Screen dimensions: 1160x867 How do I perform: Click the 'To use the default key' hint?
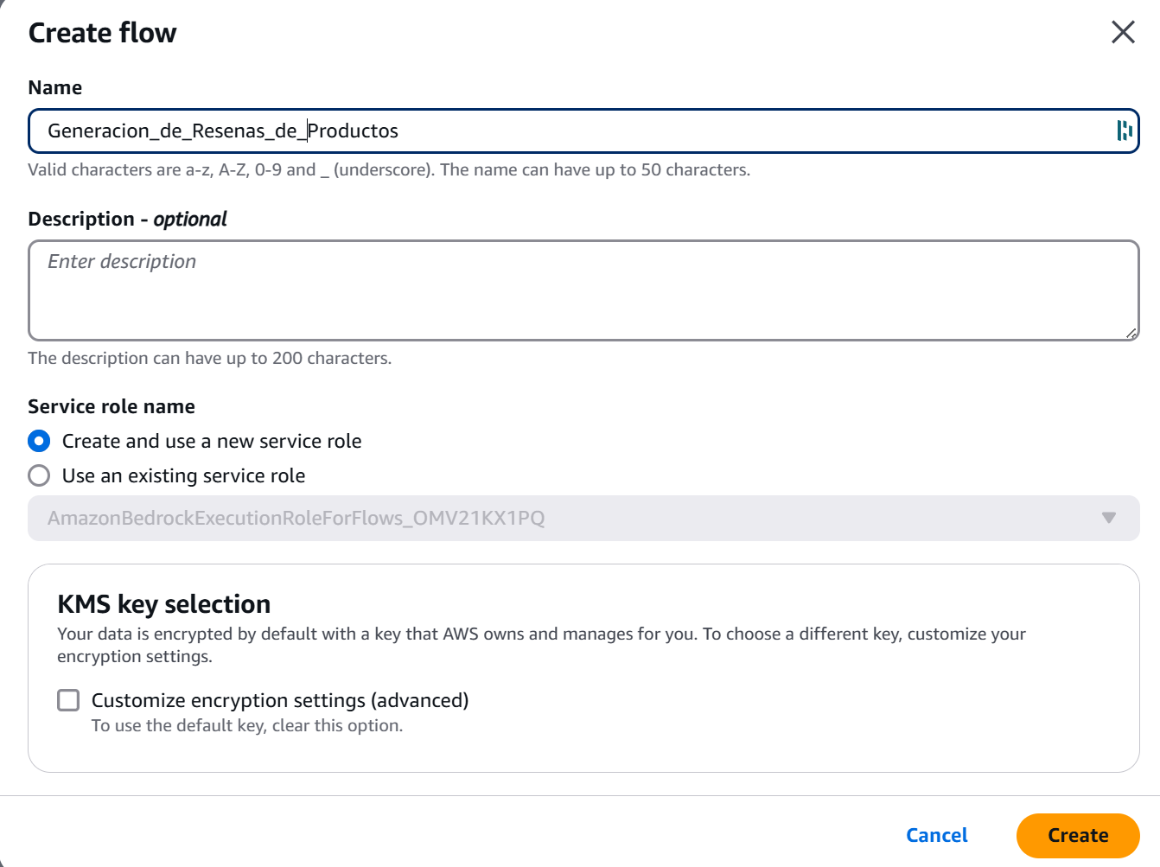click(246, 725)
